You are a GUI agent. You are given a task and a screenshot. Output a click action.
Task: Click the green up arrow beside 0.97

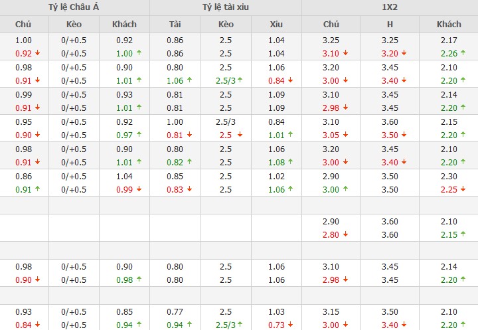pos(139,135)
